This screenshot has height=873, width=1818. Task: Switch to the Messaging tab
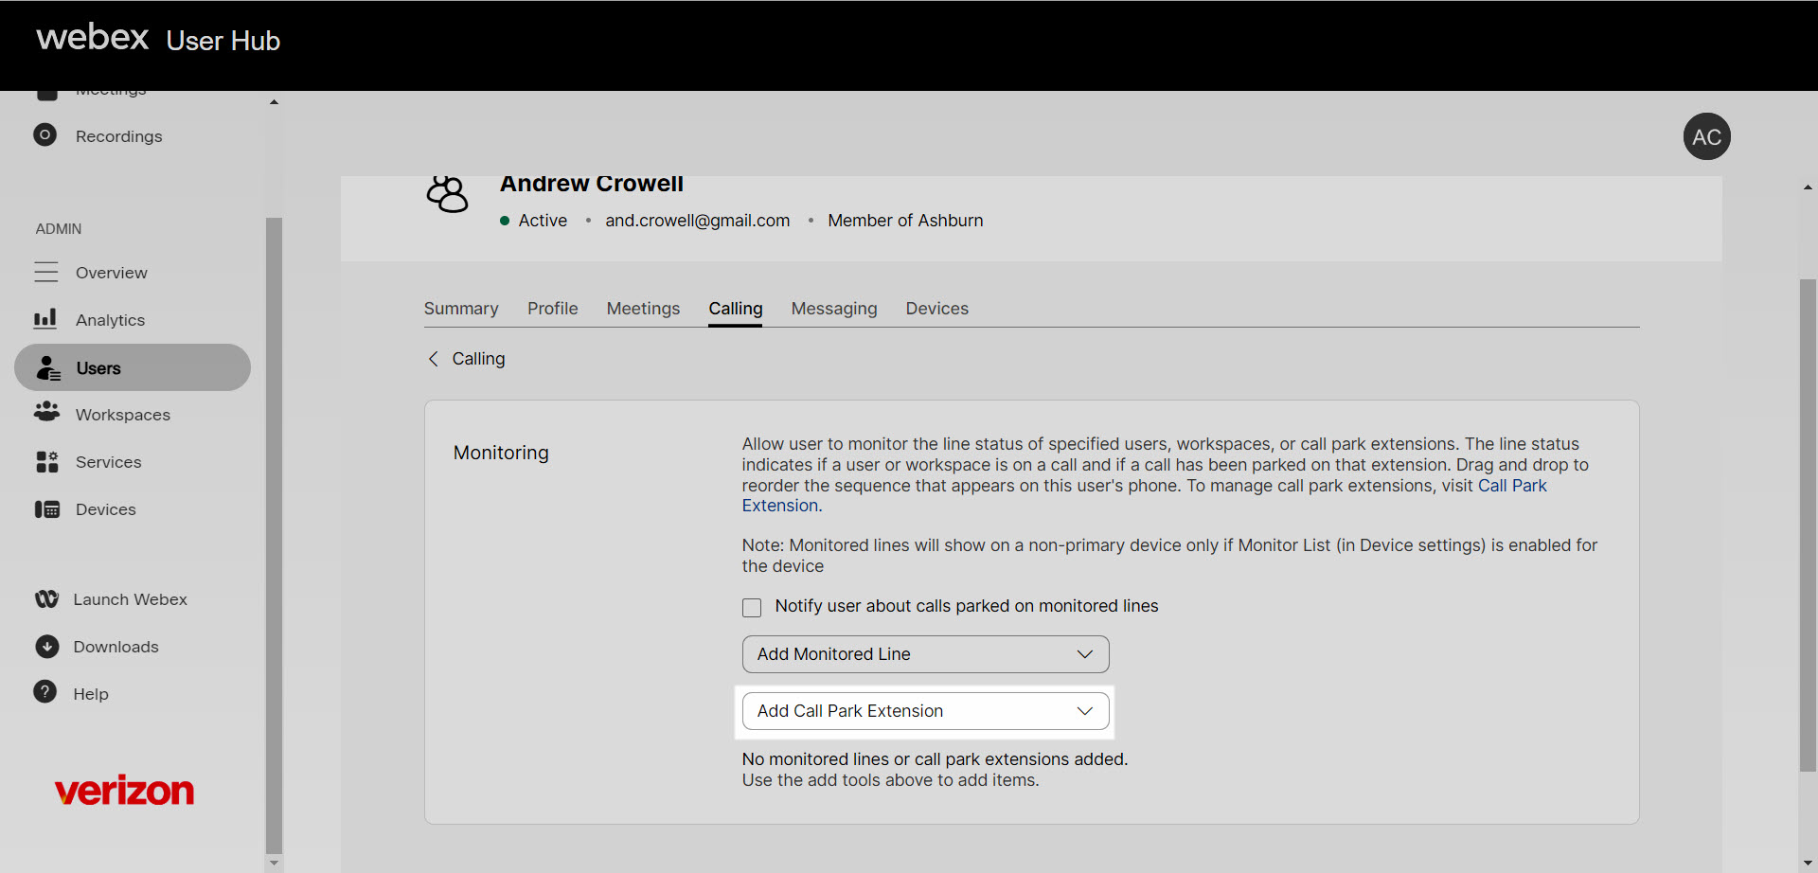834,309
